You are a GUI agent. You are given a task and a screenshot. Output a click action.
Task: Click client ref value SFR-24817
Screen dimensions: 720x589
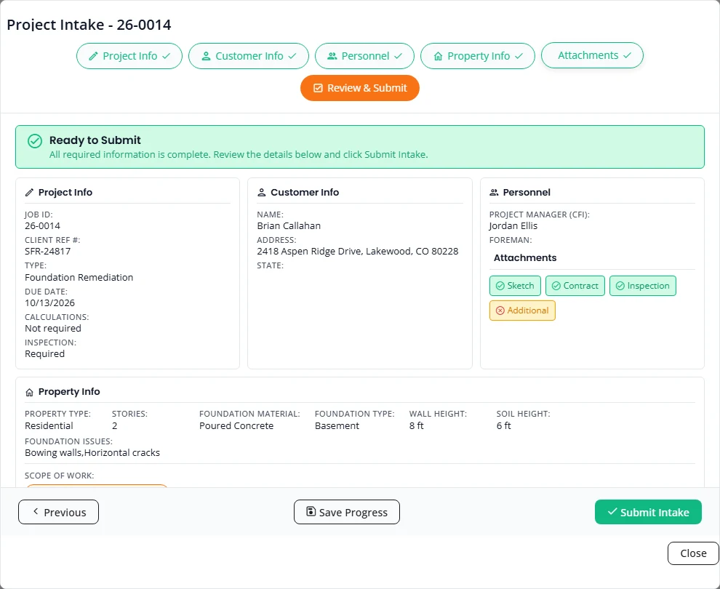[48, 252]
